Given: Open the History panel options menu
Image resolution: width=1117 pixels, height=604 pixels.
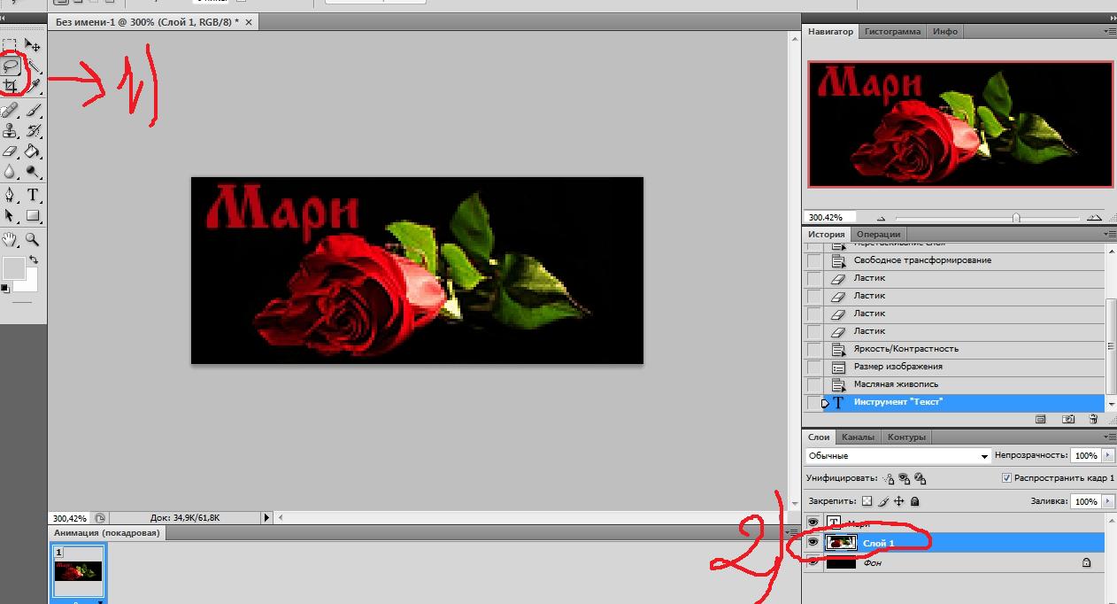Looking at the screenshot, I should pyautogui.click(x=1110, y=235).
